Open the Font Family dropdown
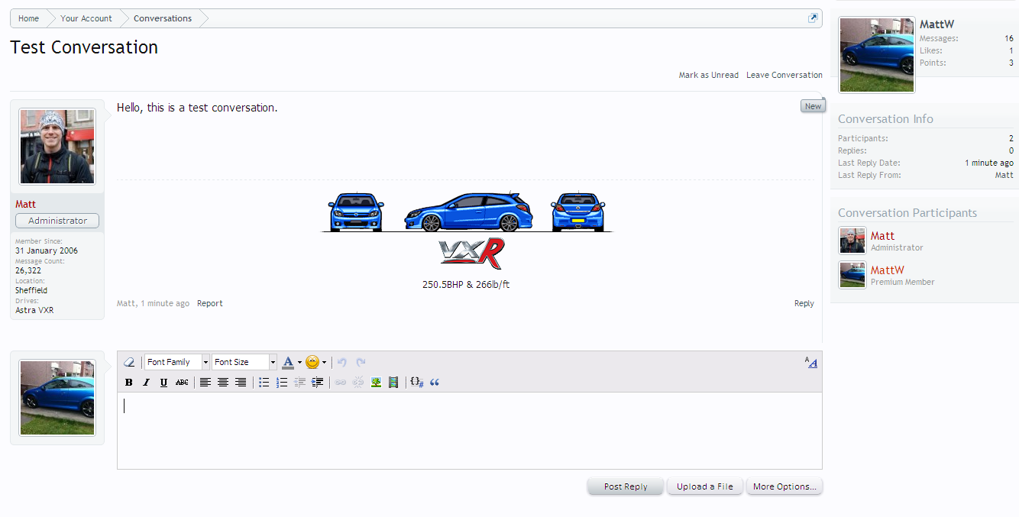 [x=176, y=362]
